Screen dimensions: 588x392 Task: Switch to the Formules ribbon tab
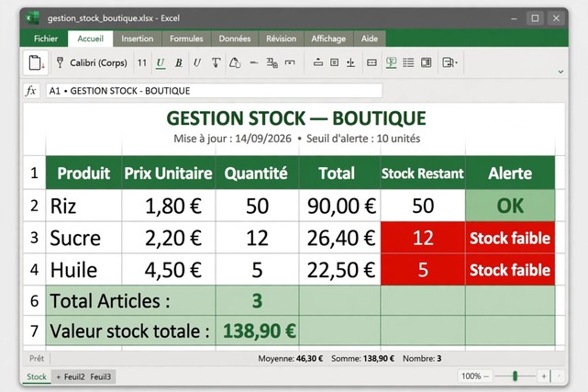click(186, 39)
